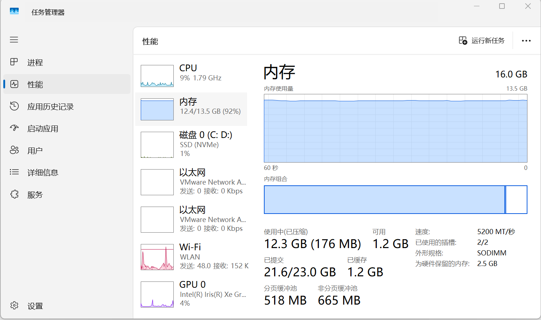Go to the 进程 page

click(x=35, y=62)
